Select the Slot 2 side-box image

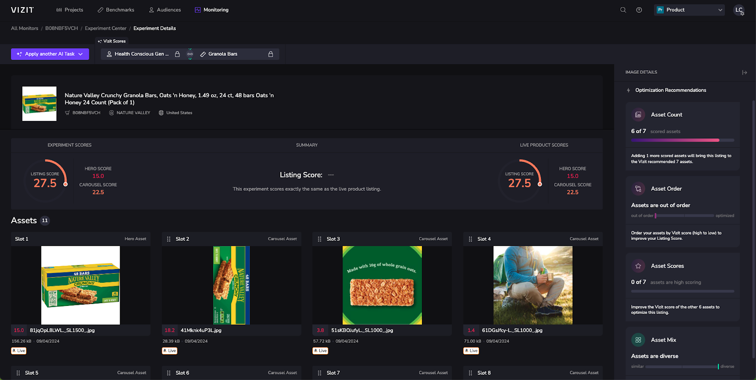[232, 285]
